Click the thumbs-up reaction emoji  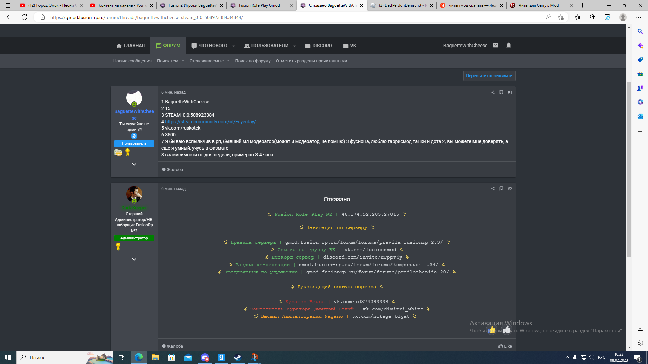tap(492, 329)
